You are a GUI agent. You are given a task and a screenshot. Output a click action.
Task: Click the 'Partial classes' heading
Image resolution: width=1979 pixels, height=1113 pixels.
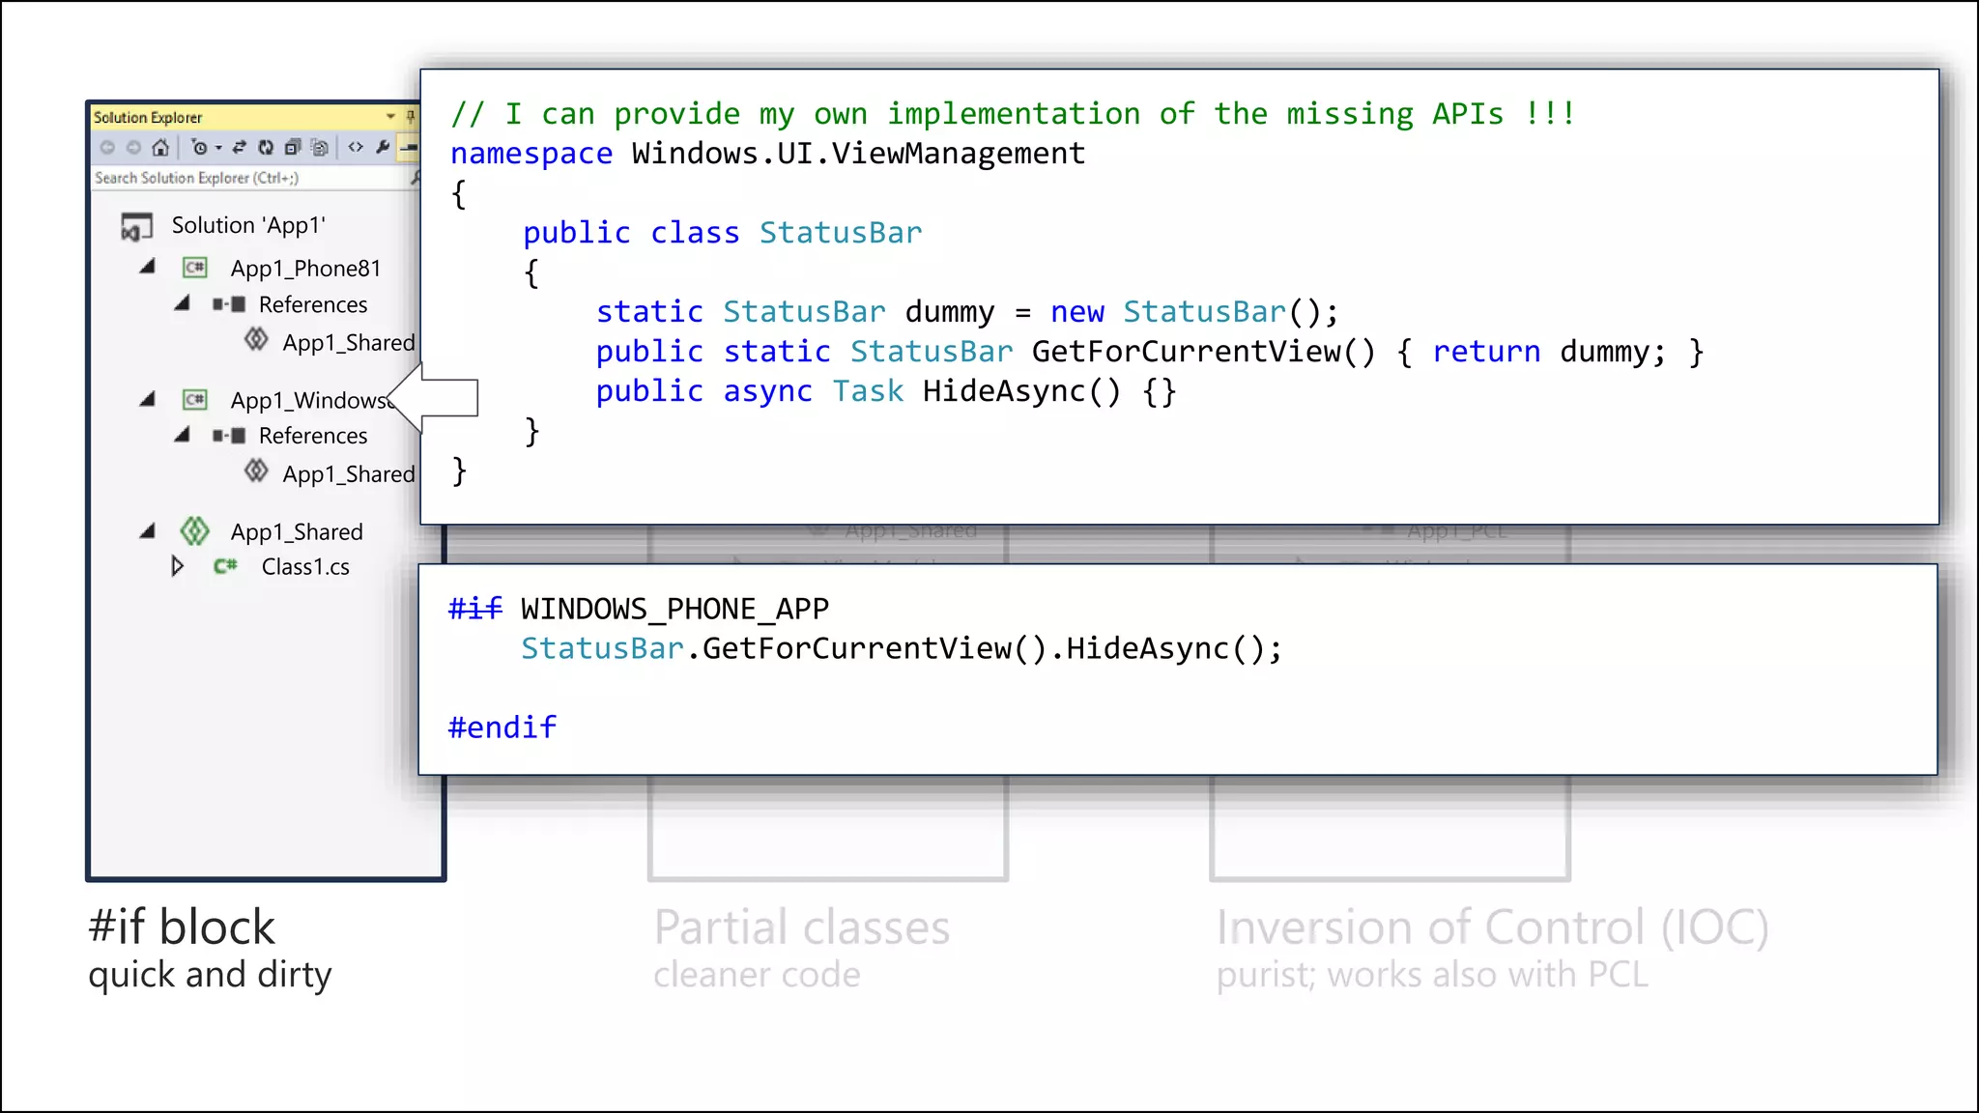tap(802, 927)
